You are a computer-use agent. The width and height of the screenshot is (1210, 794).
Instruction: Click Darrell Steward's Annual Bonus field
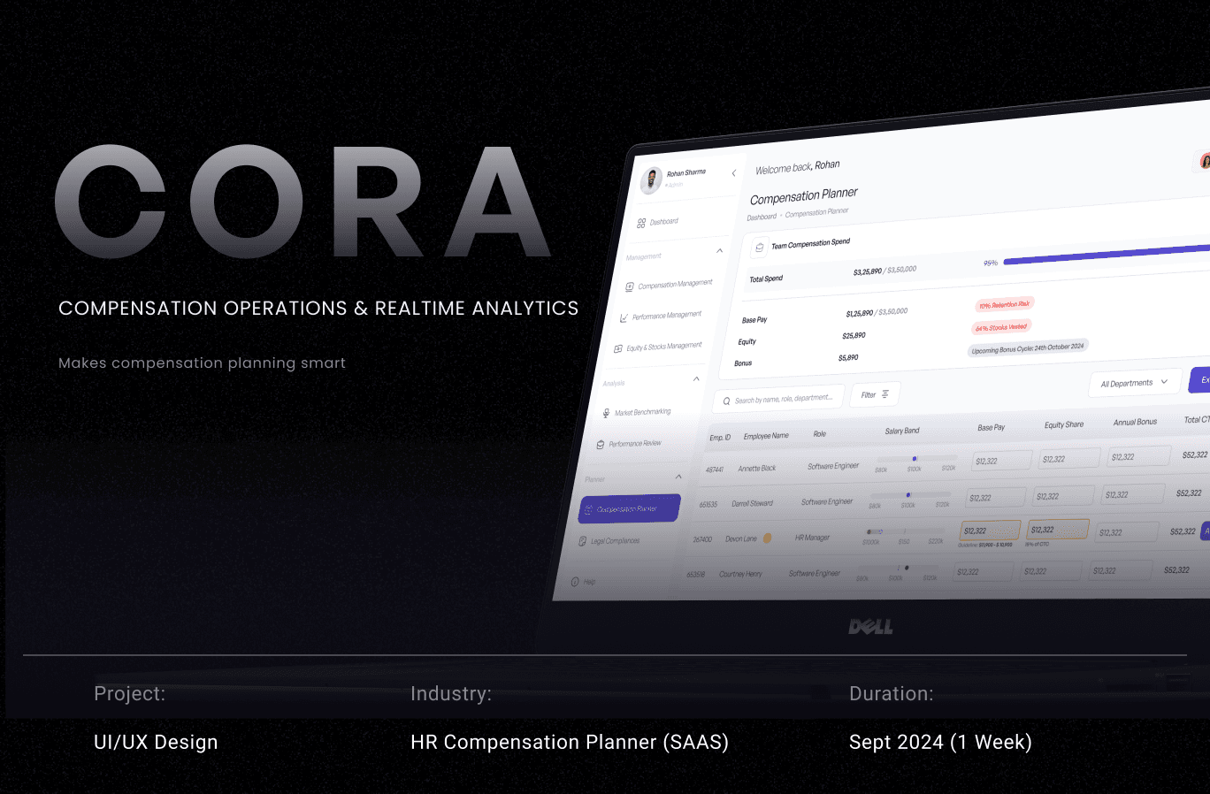coord(1133,494)
